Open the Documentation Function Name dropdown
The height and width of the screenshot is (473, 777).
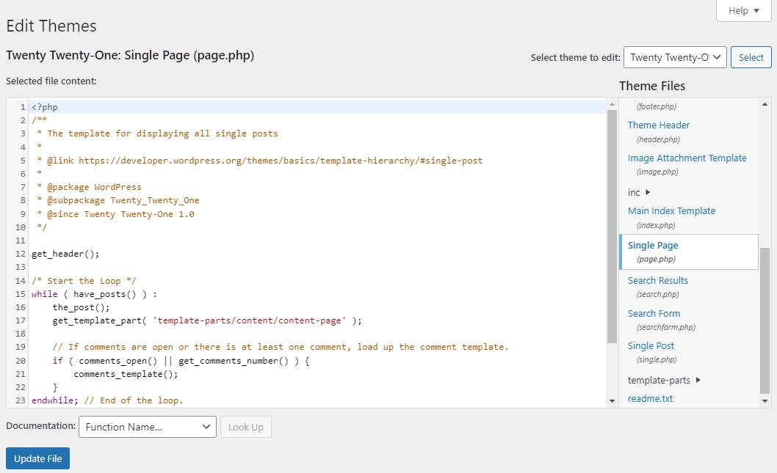(x=147, y=427)
